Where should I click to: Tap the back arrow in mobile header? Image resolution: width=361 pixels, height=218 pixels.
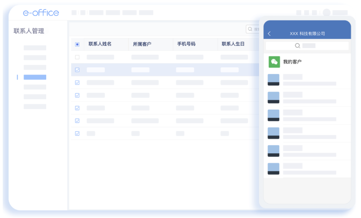(269, 34)
